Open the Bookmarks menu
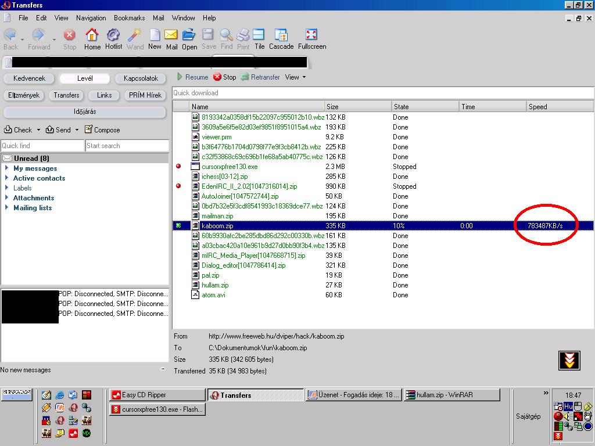This screenshot has height=446, width=595. click(x=129, y=18)
